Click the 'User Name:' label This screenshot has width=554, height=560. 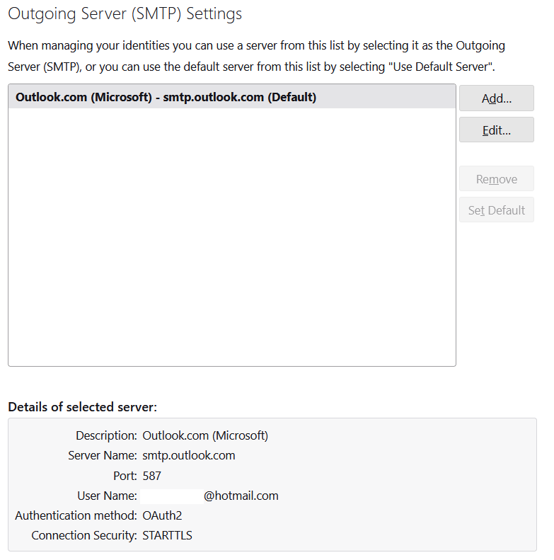click(107, 496)
